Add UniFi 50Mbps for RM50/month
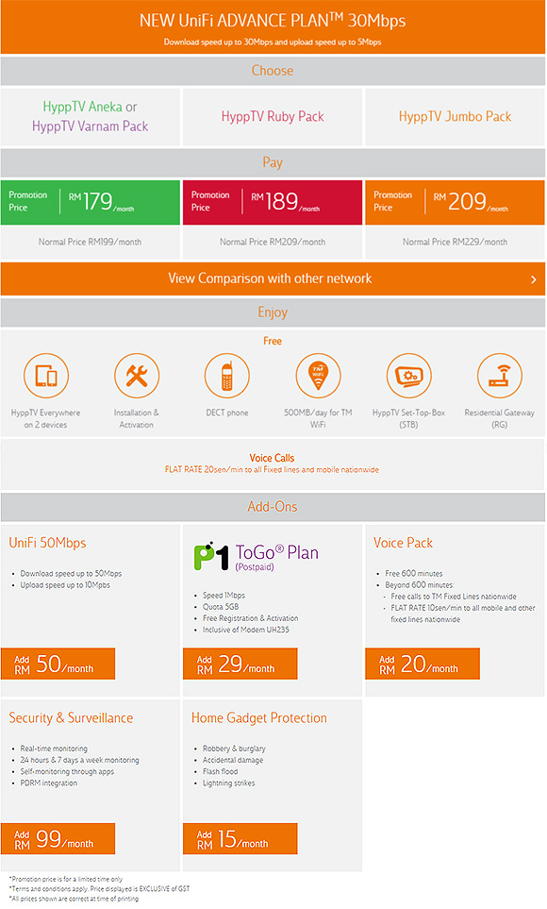 pos(58,664)
